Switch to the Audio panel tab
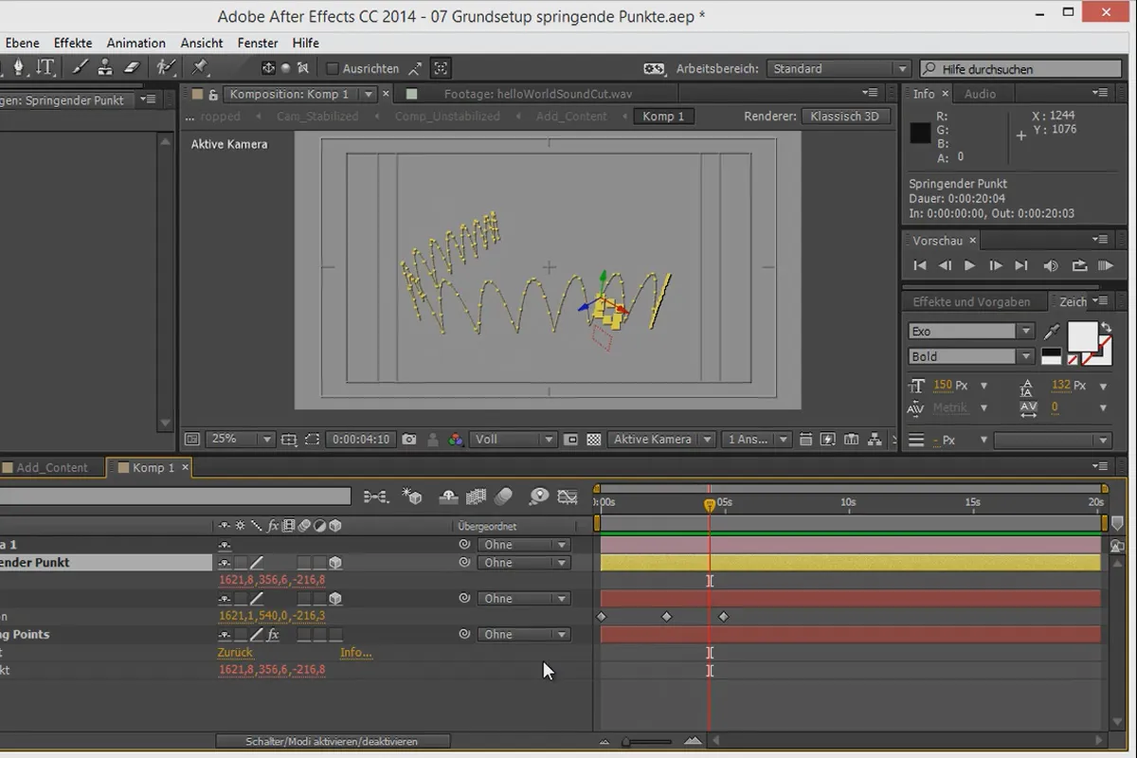 tap(980, 94)
